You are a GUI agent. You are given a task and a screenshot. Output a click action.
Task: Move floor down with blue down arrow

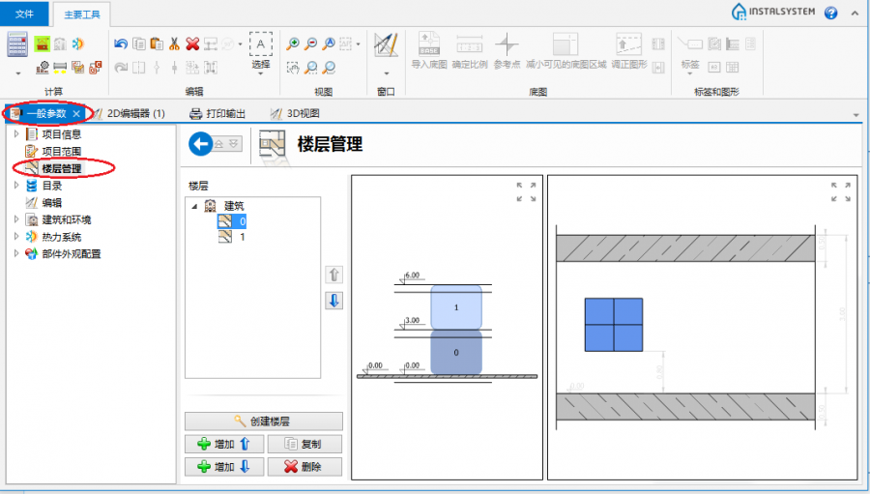coord(333,301)
